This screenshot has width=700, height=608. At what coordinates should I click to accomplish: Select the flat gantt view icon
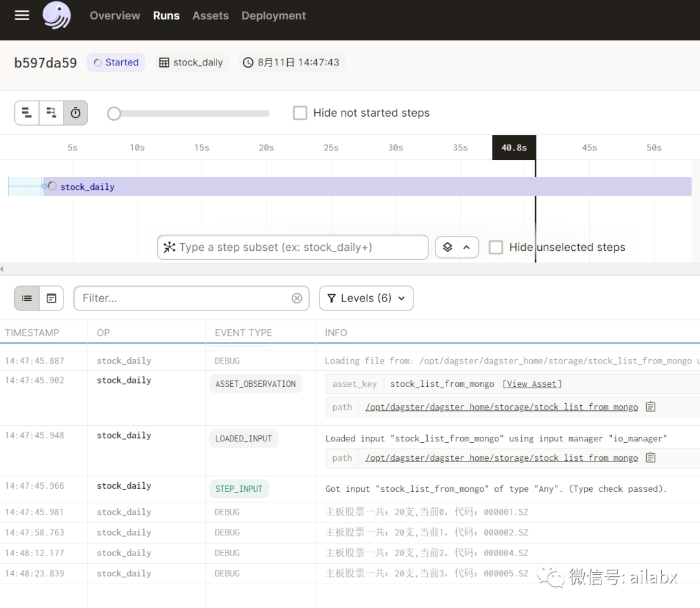coord(27,113)
